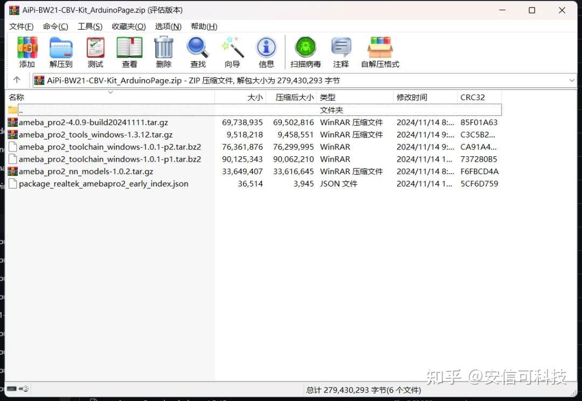Click the CRC32 value 737280B5
The height and width of the screenshot is (401, 582).
tap(479, 159)
